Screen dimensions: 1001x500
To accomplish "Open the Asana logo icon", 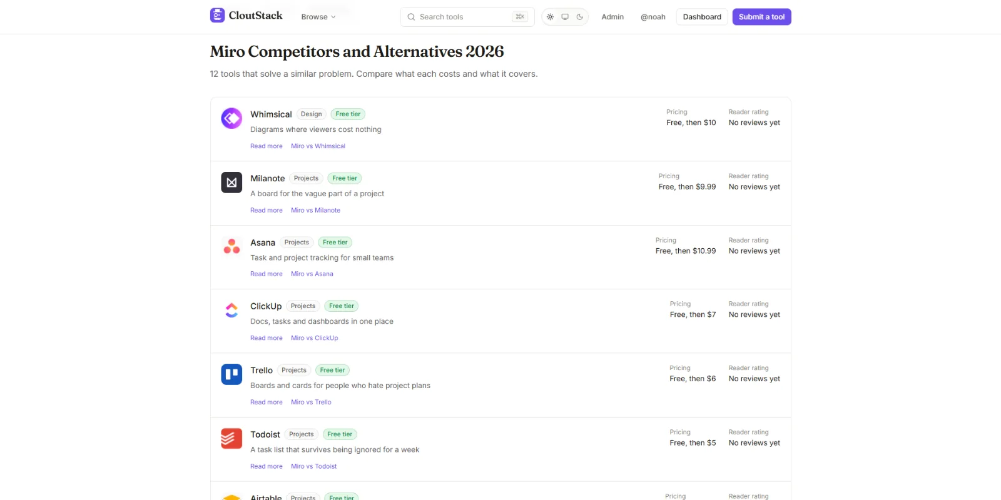I will coord(231,246).
